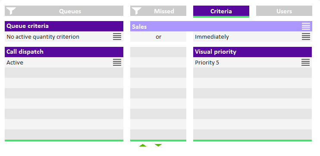This screenshot has height=156, width=320.
Task: Click the green down arrow below the list
Action: point(158,145)
